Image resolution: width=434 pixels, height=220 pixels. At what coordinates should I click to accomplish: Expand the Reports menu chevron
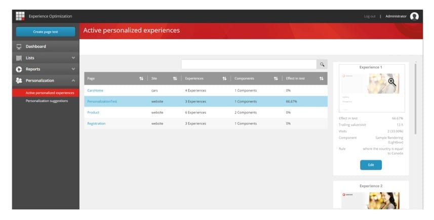[73, 69]
